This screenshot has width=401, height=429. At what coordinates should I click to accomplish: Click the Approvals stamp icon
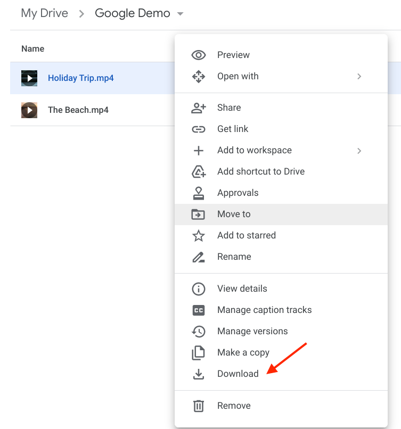(199, 193)
